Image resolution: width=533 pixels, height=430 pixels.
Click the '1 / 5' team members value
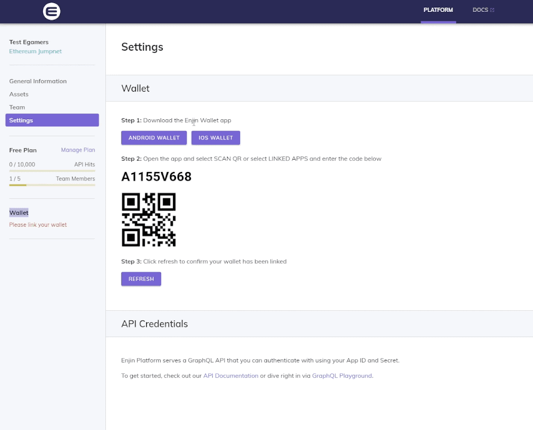coord(14,179)
